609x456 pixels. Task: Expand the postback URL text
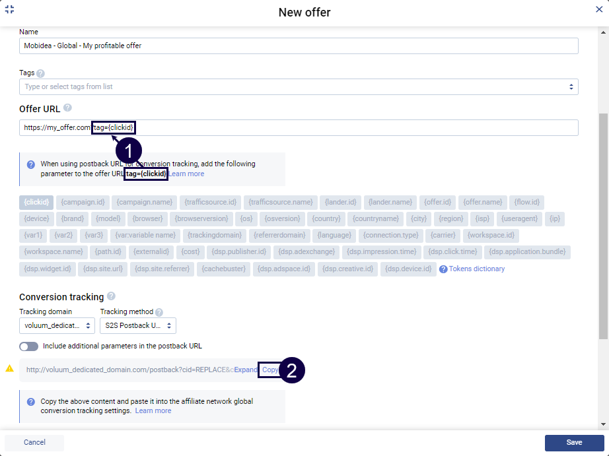[245, 368]
